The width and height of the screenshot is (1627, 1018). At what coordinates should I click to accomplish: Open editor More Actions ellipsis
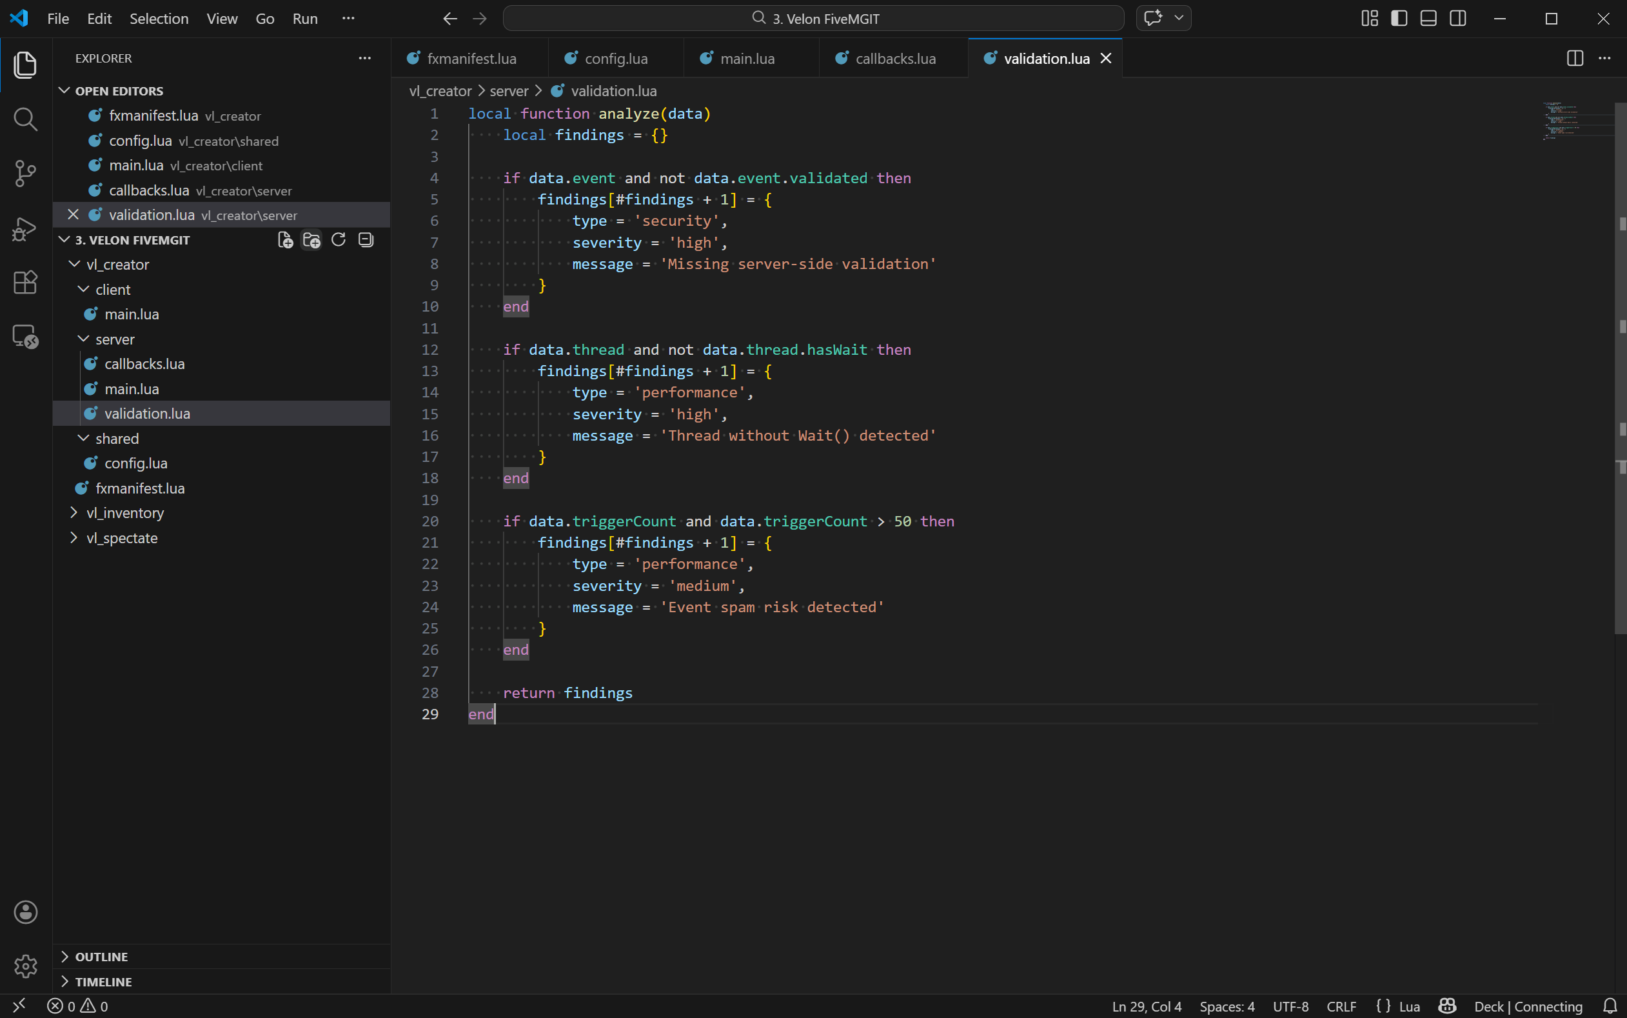click(x=1605, y=59)
